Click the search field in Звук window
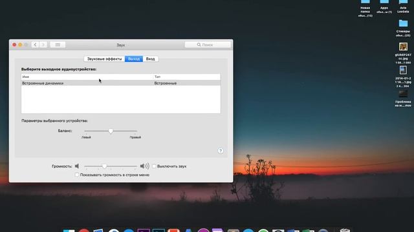Screen dimensions: 414x232 (208, 44)
